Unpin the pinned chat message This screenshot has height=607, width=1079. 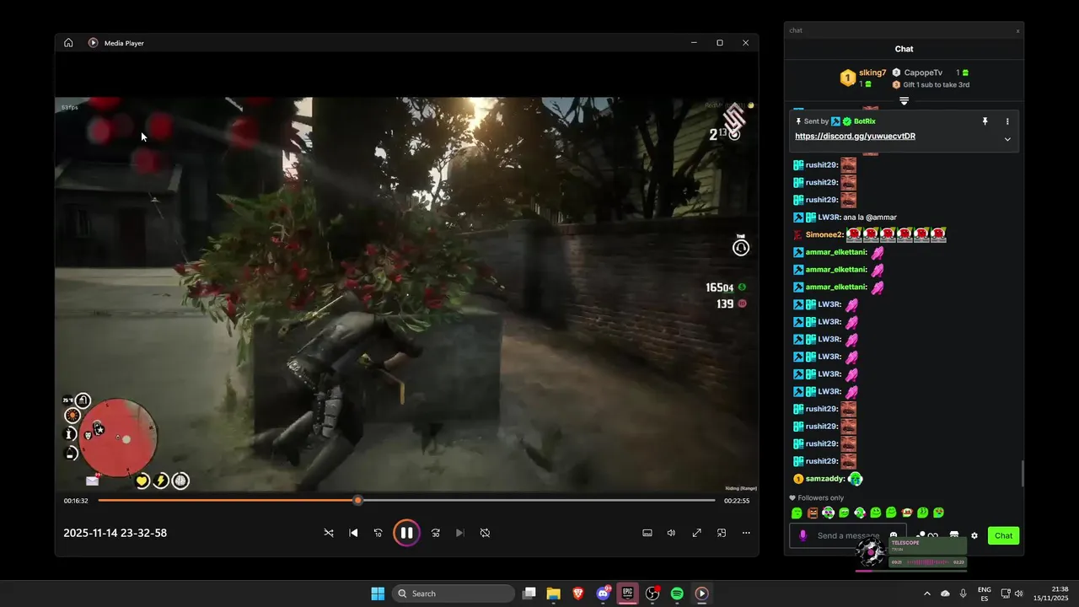pos(985,121)
